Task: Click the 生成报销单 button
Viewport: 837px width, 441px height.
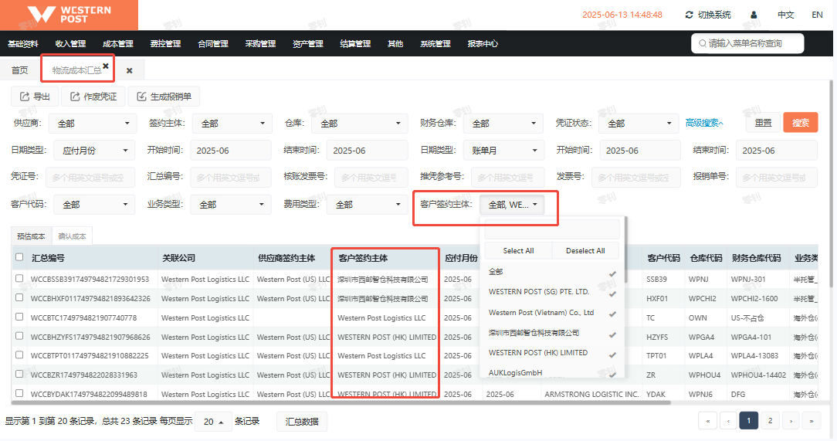Action: [x=164, y=97]
